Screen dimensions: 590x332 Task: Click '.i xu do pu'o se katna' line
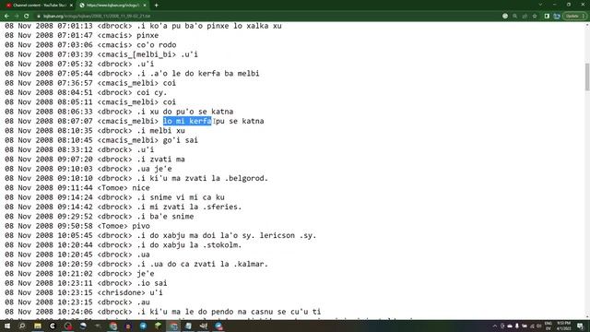tap(184, 112)
